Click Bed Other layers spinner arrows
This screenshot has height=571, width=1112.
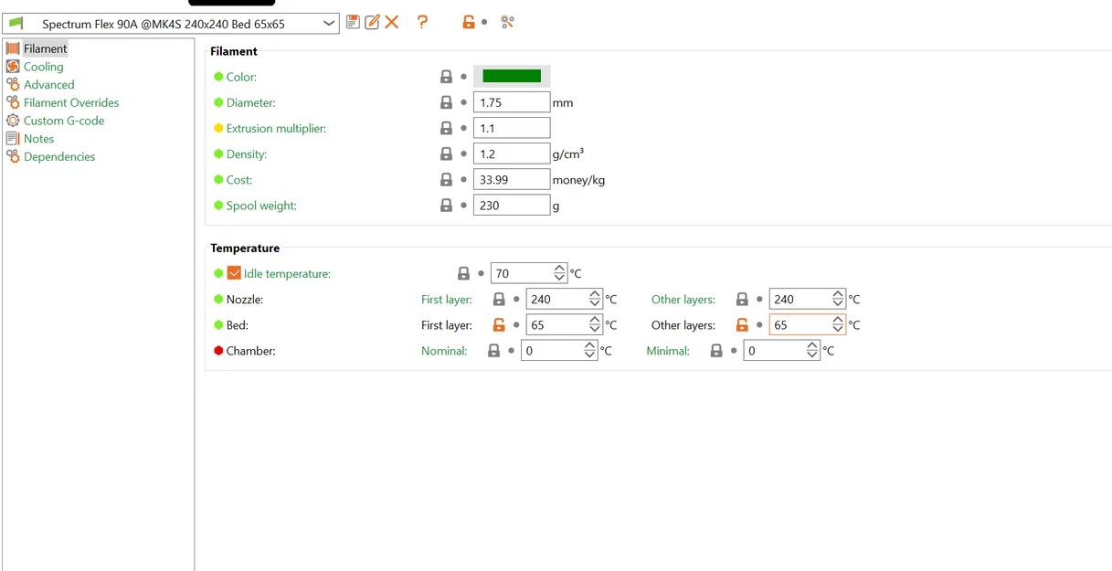[x=838, y=324]
